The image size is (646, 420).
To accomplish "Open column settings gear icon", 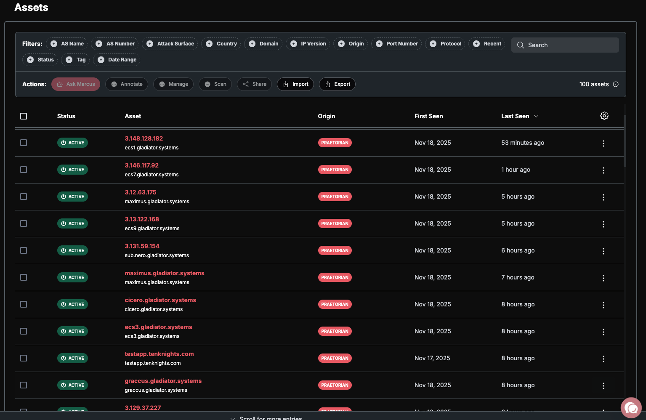I will point(604,116).
